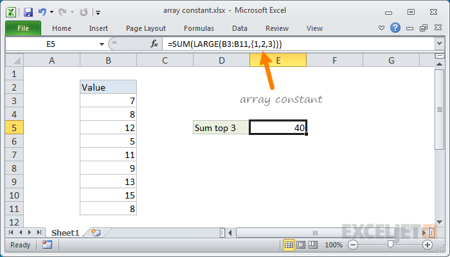Open the Name Box dropdown arrow
The image size is (450, 257).
[102, 44]
